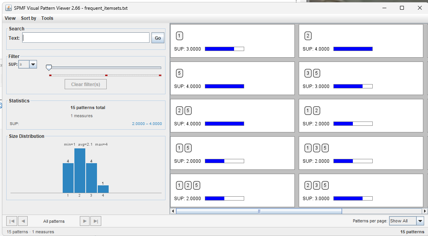Click the support bar of pattern 1 5

pos(224,161)
